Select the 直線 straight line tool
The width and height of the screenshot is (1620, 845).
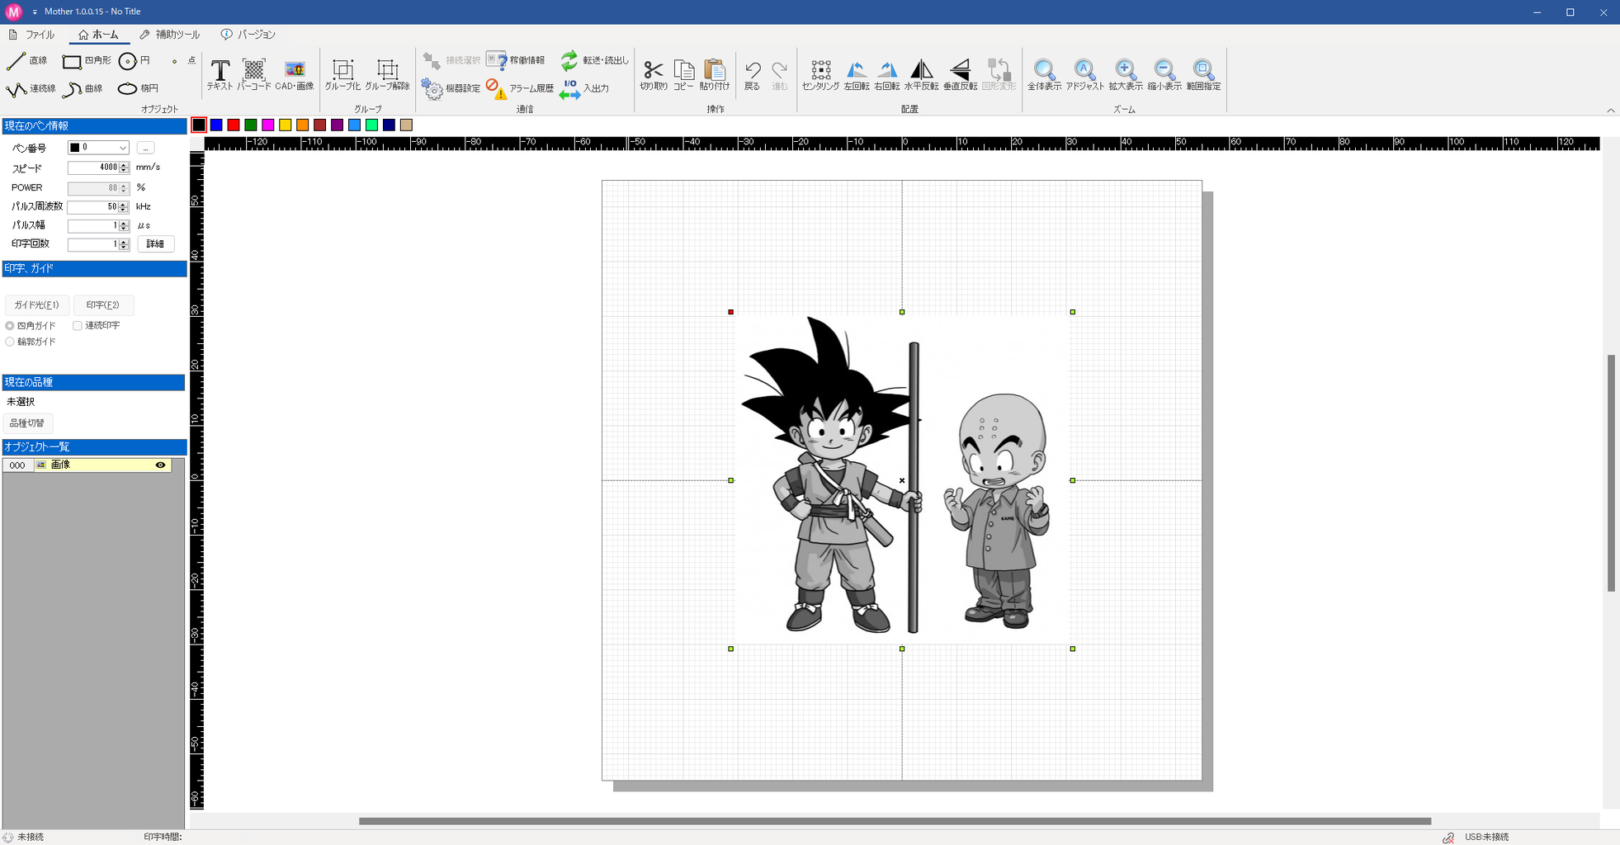click(27, 61)
